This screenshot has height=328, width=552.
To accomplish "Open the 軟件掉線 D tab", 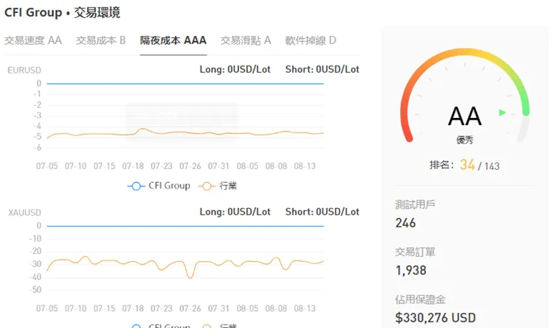I will click(x=310, y=41).
